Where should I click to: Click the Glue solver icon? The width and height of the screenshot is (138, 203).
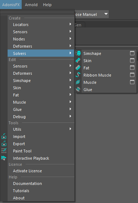pos(78,89)
